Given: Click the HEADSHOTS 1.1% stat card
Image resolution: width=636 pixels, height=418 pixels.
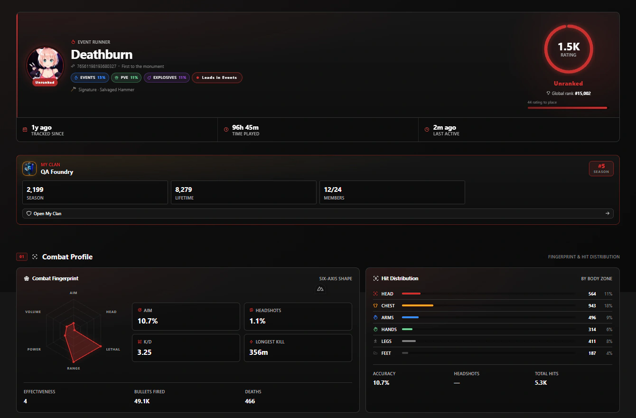Looking at the screenshot, I should [298, 316].
